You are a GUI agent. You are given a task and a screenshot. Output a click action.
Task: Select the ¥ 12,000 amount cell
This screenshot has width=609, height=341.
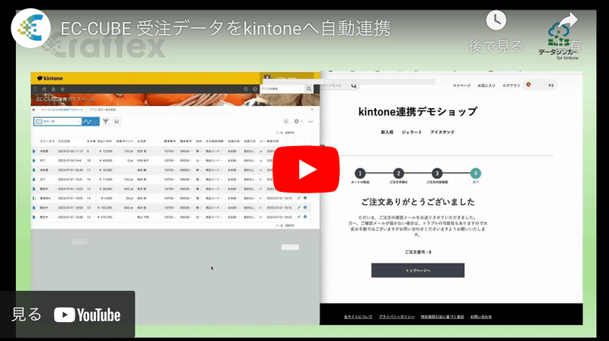[x=105, y=151]
